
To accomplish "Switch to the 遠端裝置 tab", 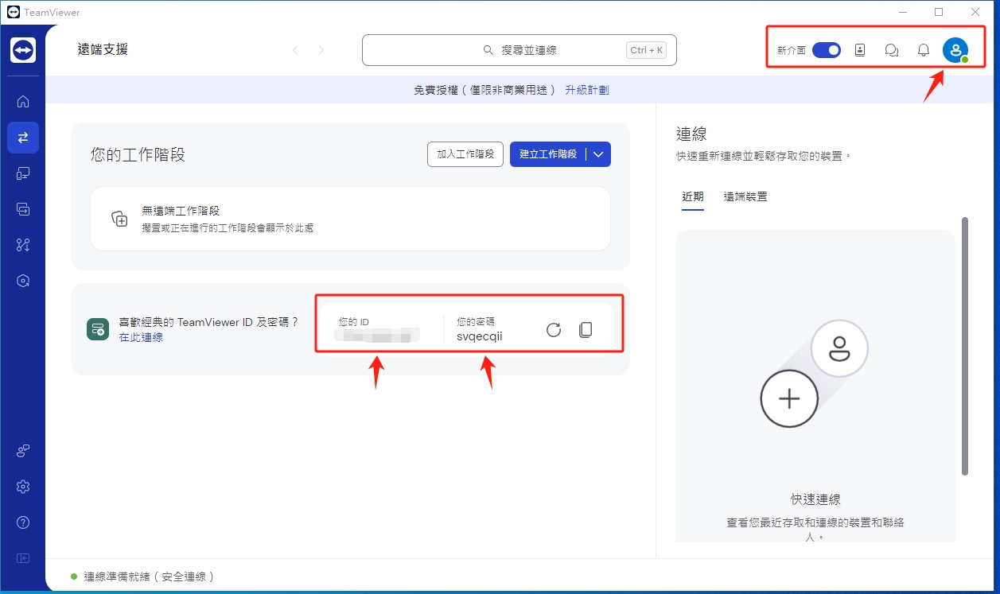I will [x=745, y=196].
